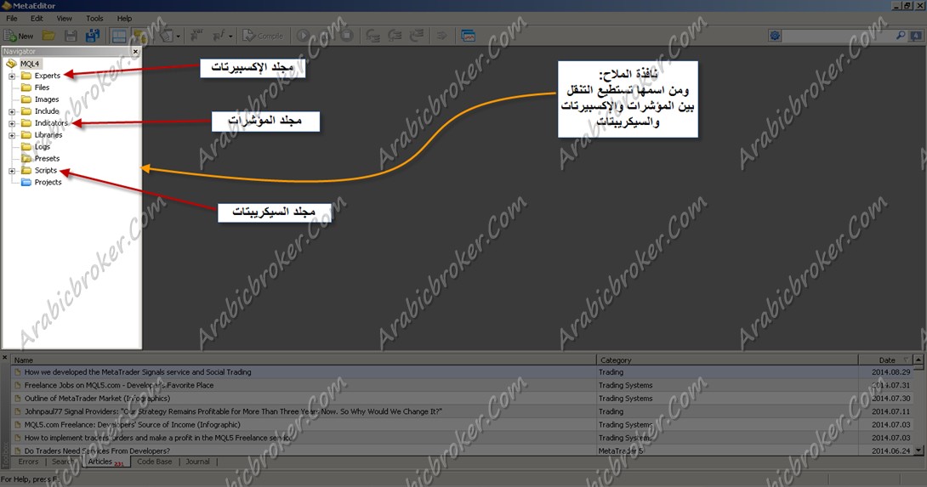Screen dimensions: 927x487
Task: Click the Step Into debug icon
Action: [x=373, y=36]
